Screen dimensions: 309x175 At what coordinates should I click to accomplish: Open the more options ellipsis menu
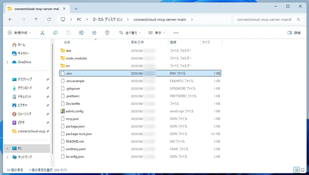[176, 33]
